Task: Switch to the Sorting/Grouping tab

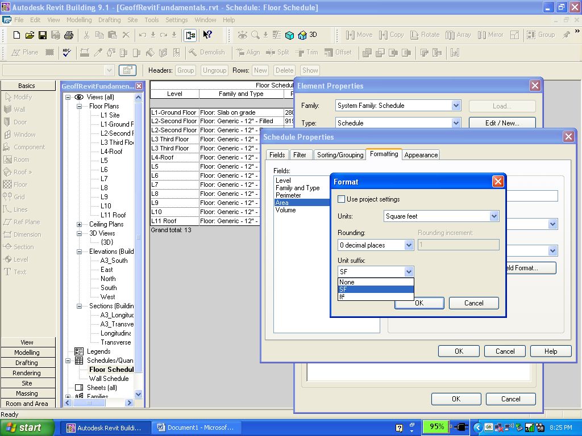Action: [340, 155]
